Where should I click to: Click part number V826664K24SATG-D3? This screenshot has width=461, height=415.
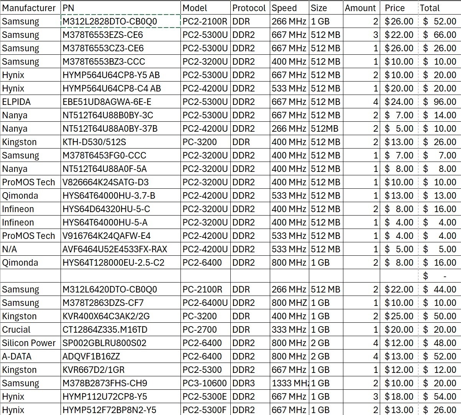tap(121, 182)
